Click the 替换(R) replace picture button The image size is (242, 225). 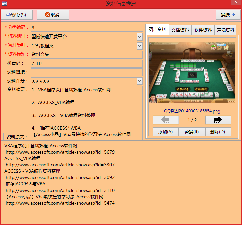click(x=192, y=132)
